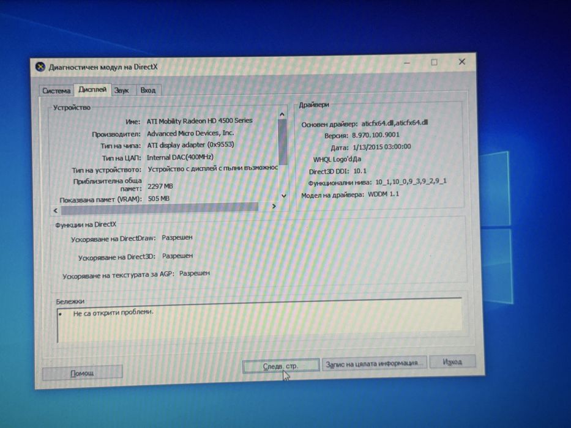Open the Звук tab
Screen dimensions: 571x428
pyautogui.click(x=122, y=90)
